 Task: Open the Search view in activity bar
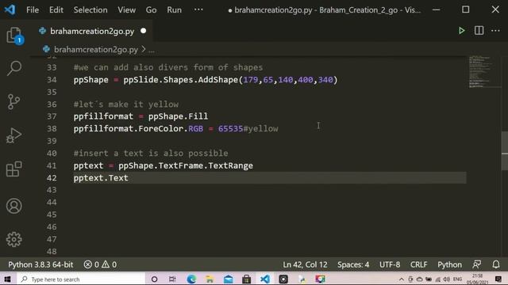click(14, 68)
